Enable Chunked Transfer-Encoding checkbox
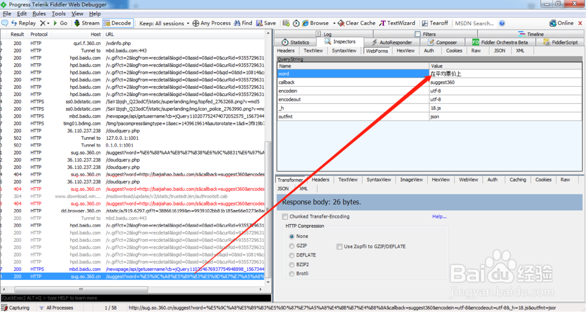 (x=285, y=217)
